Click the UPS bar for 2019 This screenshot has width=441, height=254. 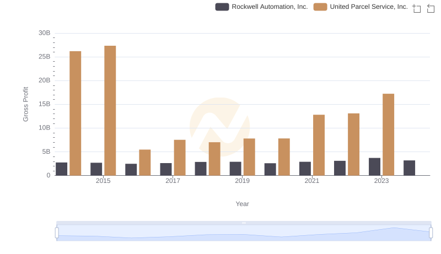pyautogui.click(x=249, y=157)
